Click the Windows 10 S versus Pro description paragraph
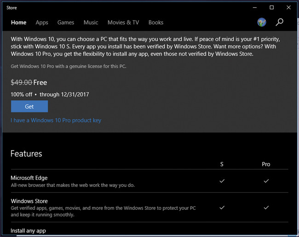299x237 pixels. 145,46
